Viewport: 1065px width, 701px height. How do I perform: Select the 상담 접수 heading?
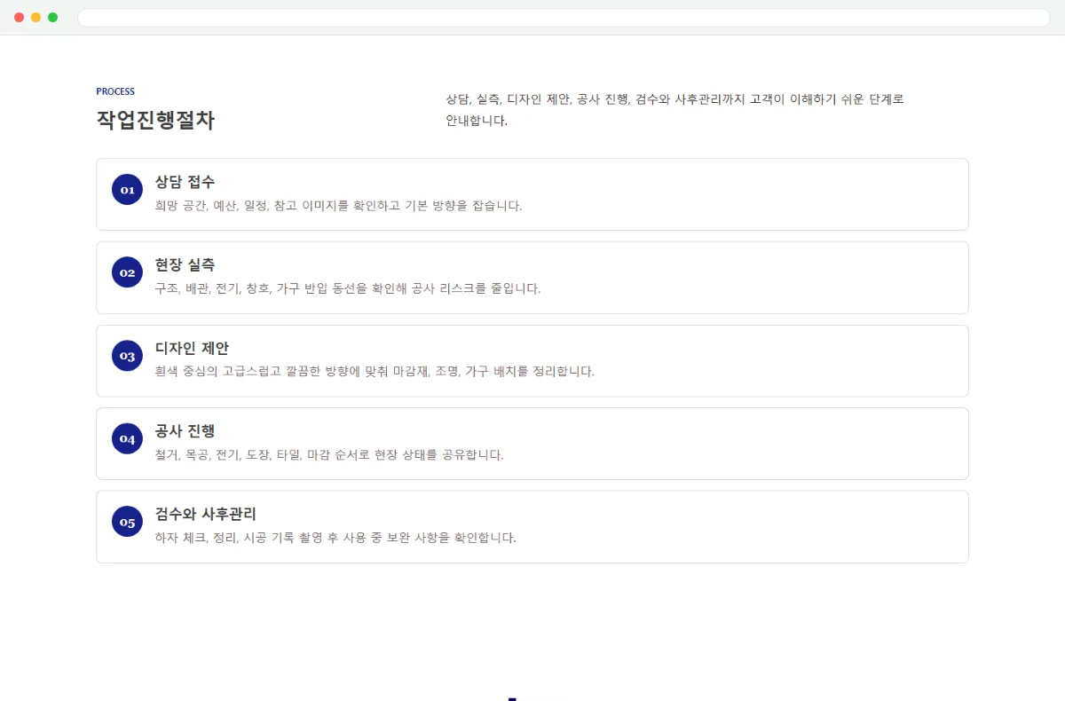click(x=185, y=182)
